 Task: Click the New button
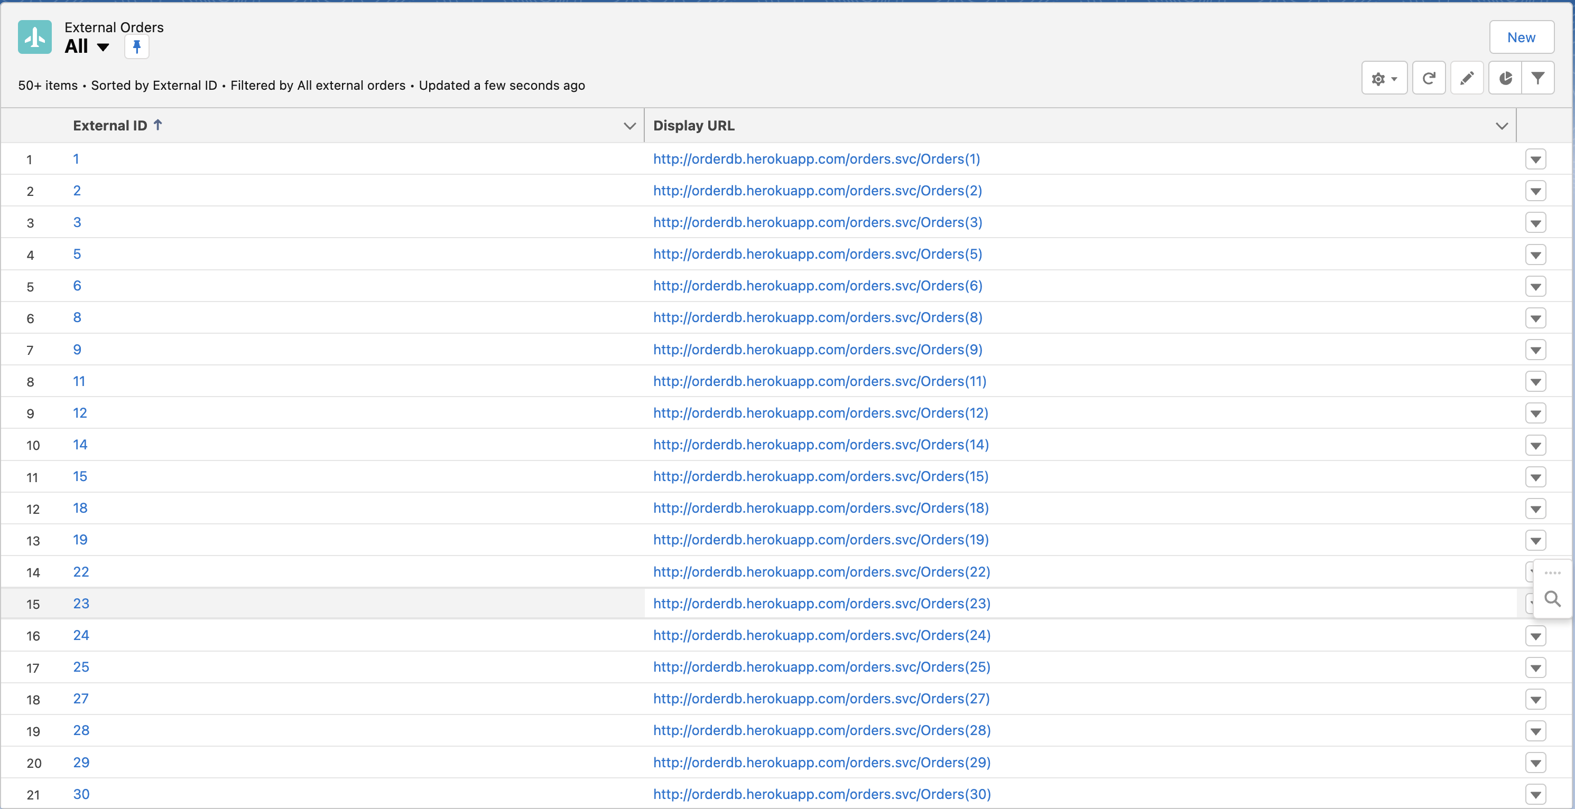pos(1521,37)
